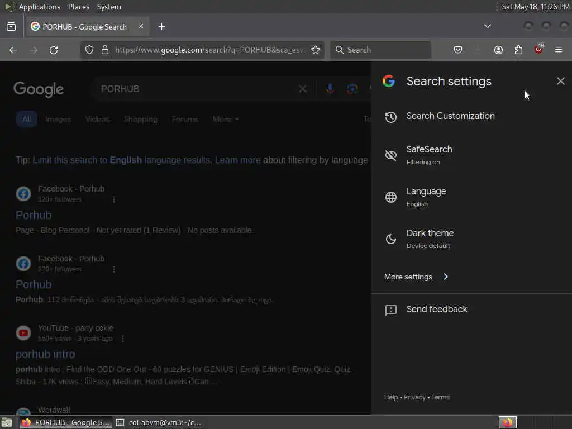Viewport: 572px width, 429px height.
Task: Click the voice search microphone icon
Action: (330, 89)
